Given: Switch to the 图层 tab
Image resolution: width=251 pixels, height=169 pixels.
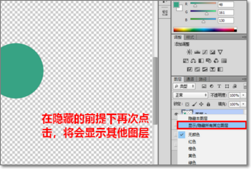Looking at the screenshot, I should pos(178,79).
